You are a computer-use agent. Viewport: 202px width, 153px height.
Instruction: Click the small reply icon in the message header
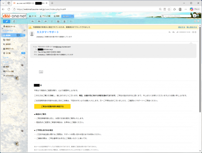click(170, 32)
